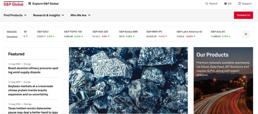Viewport: 258px width, 114px height.
Task: Click the 13 Aug 2026 — Ratings label
Action: click(x=20, y=104)
